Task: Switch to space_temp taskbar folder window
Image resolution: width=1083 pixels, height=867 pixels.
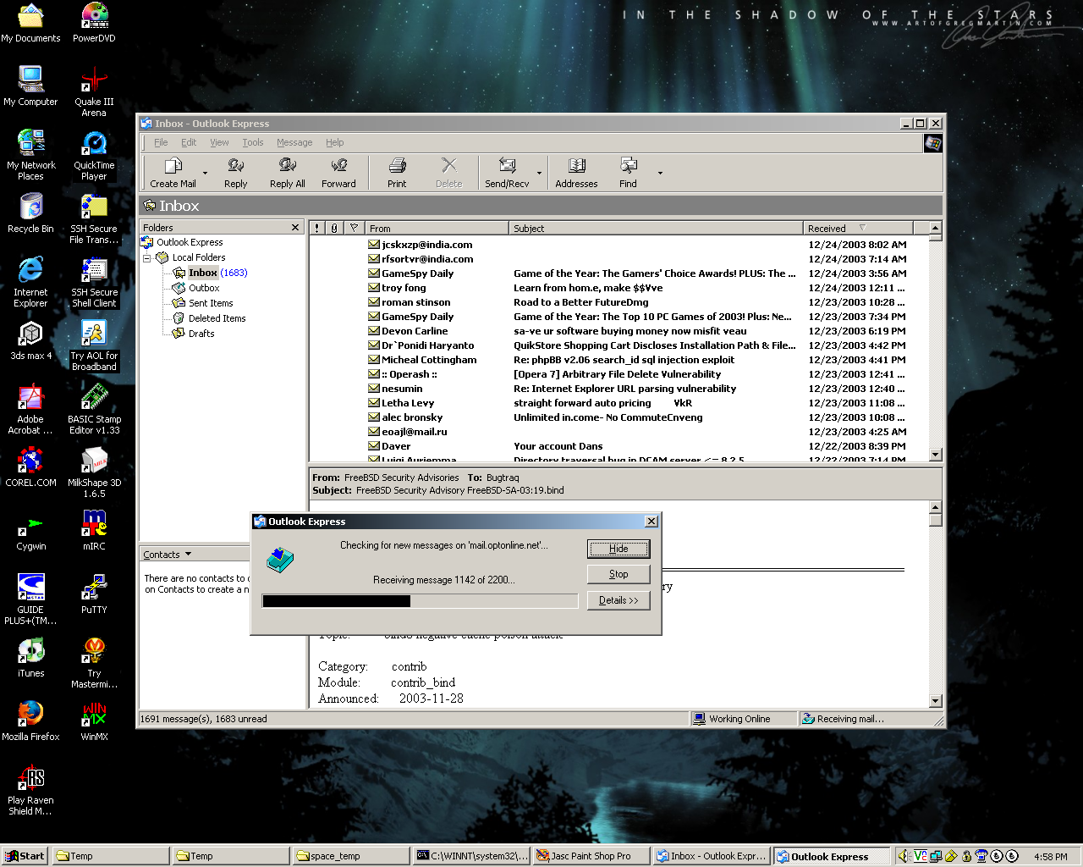Action: [x=351, y=856]
